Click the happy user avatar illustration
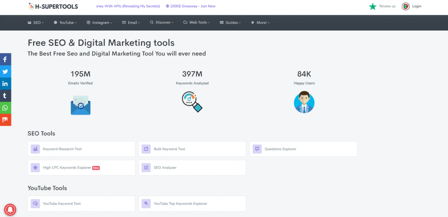Viewport: 448px width, 217px height. (304, 102)
